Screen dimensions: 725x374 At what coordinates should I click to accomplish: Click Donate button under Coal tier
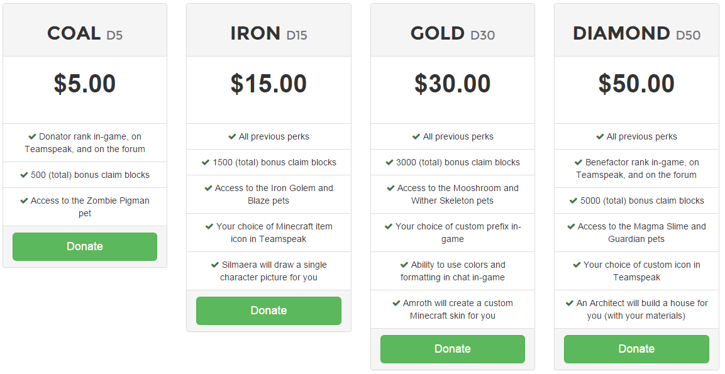coord(85,246)
